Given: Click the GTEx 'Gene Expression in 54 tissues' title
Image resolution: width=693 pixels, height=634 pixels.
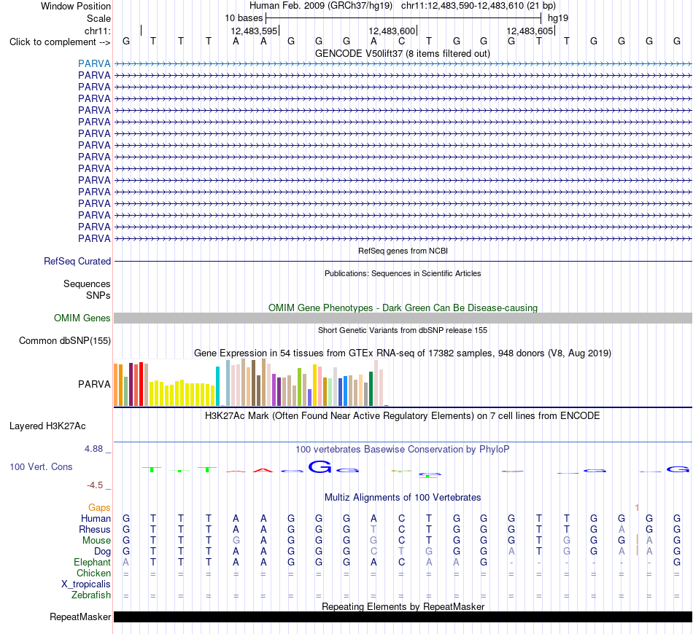Looking at the screenshot, I should (x=403, y=353).
